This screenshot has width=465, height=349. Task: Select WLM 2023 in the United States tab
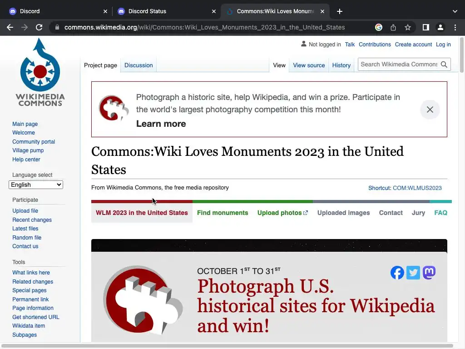[x=142, y=213]
